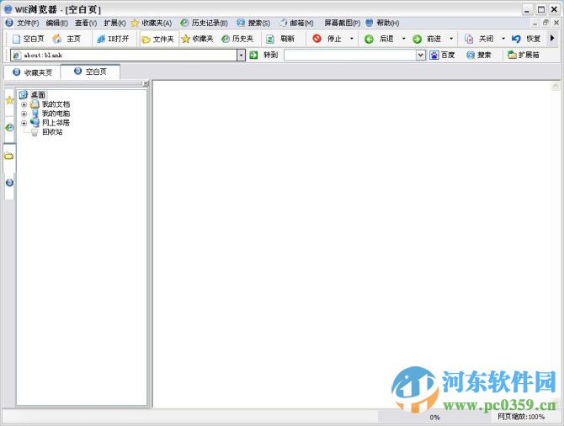Viewport: 564px width, 426px height.
Task: Open the 搜索(S) menu
Action: click(253, 23)
